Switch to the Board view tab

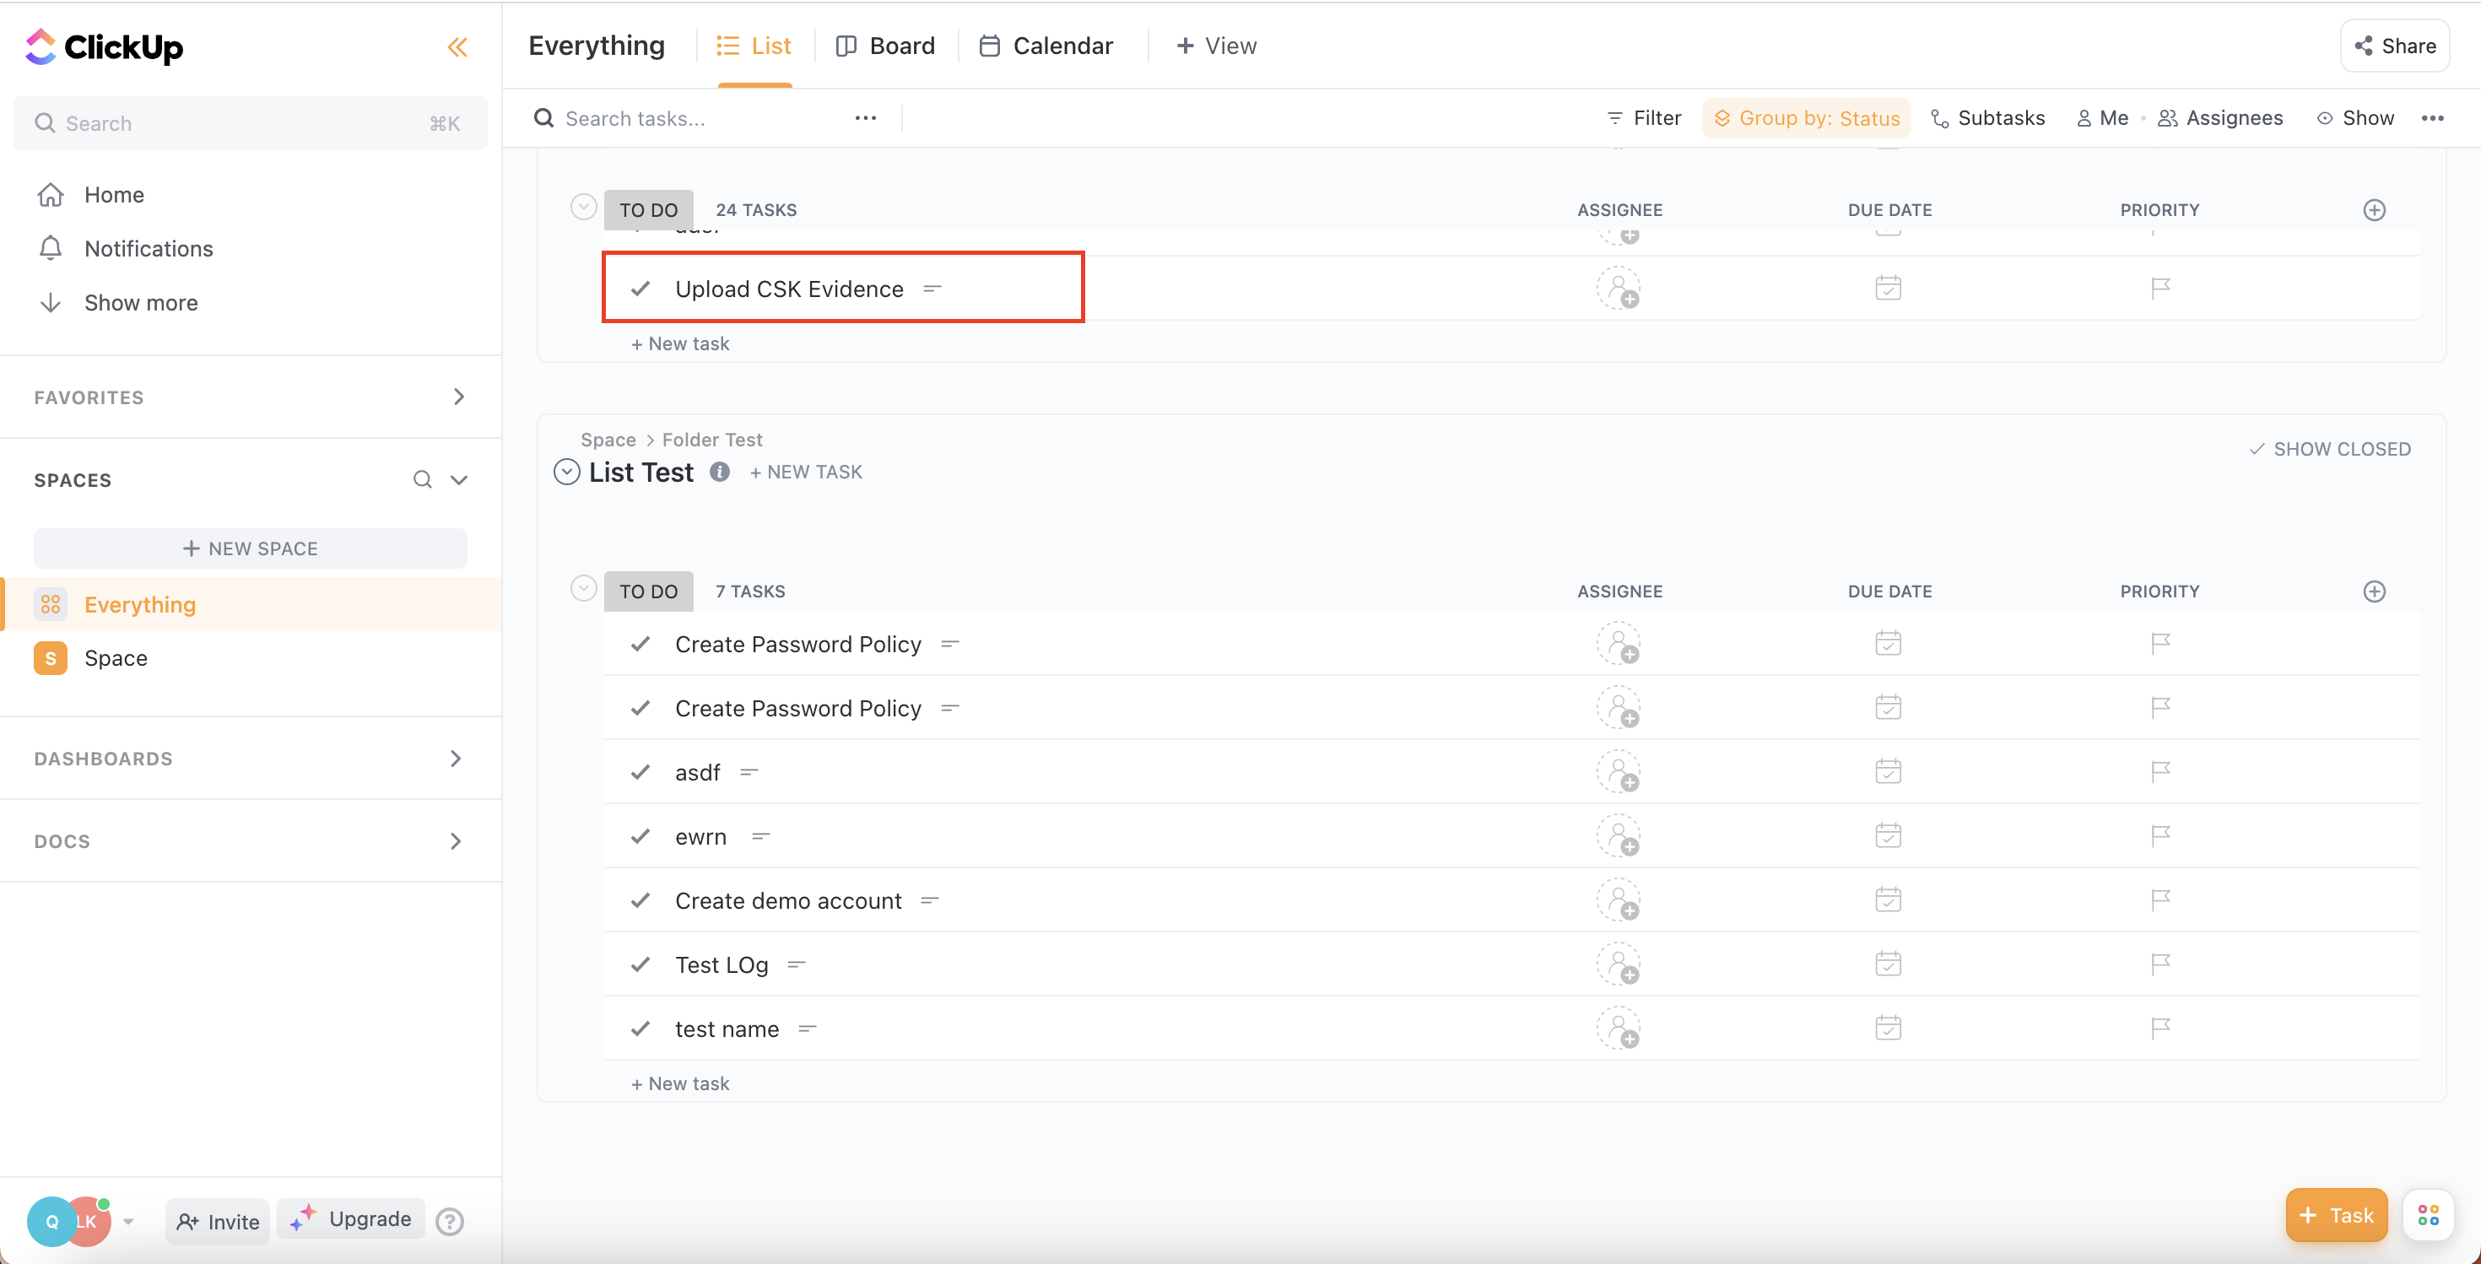885,46
